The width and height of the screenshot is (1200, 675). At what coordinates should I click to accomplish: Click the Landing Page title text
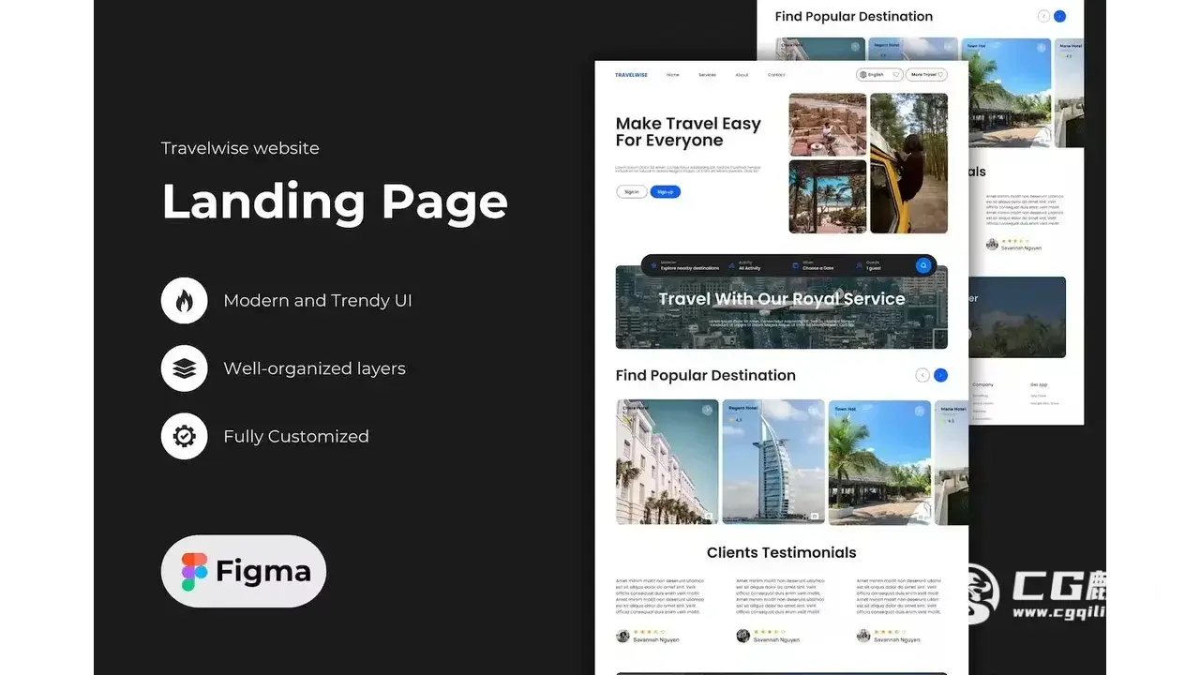click(335, 202)
